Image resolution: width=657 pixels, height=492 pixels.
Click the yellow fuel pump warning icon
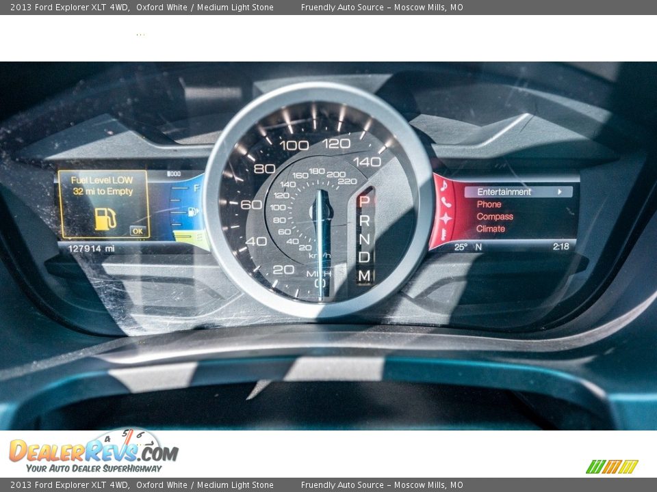tap(105, 219)
